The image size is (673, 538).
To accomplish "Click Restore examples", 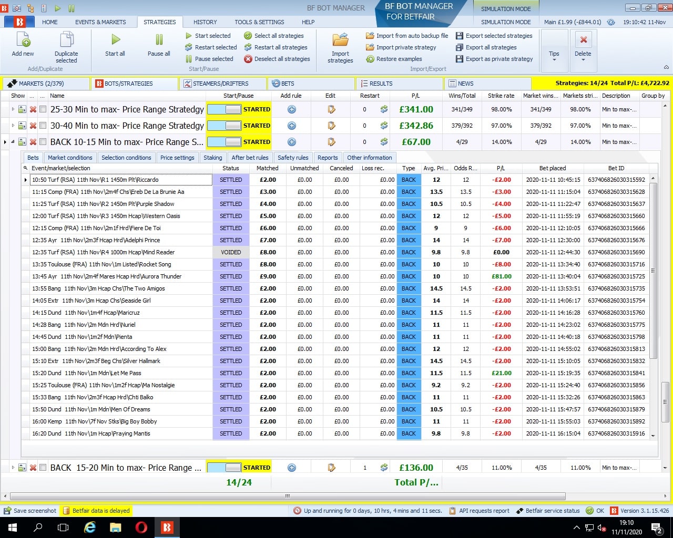I will point(394,59).
